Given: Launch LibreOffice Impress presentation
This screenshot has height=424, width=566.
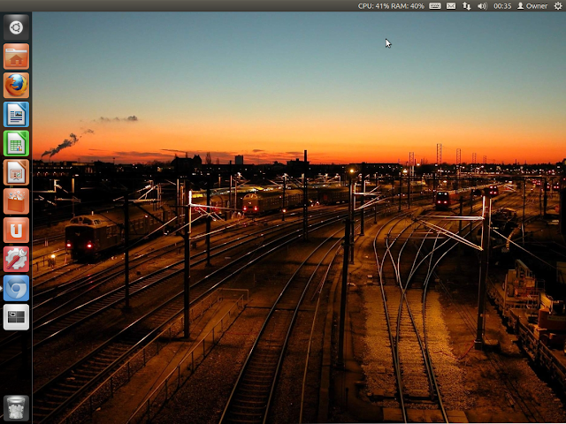Looking at the screenshot, I should tap(16, 172).
